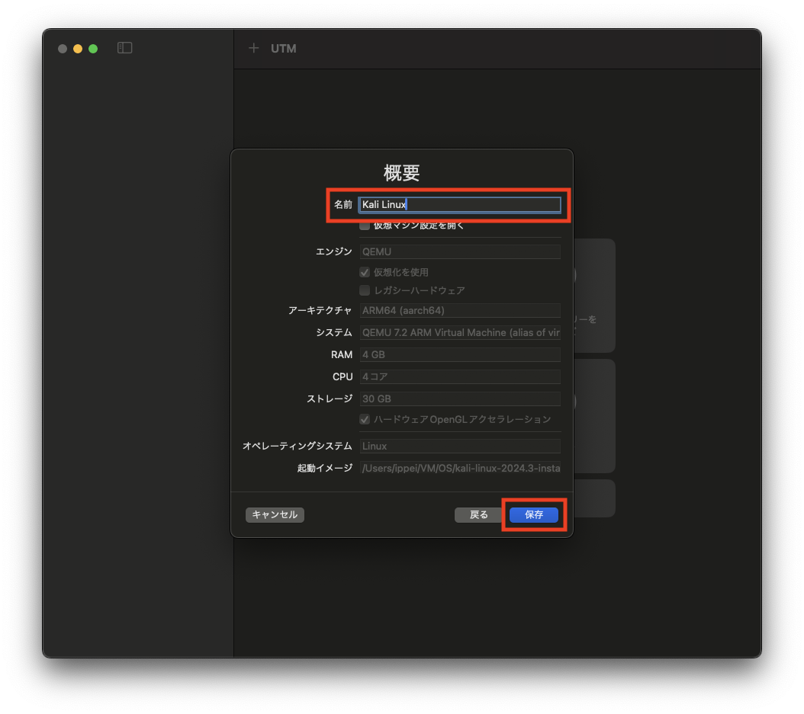Click the RAM field showing 4 GB

tap(460, 354)
